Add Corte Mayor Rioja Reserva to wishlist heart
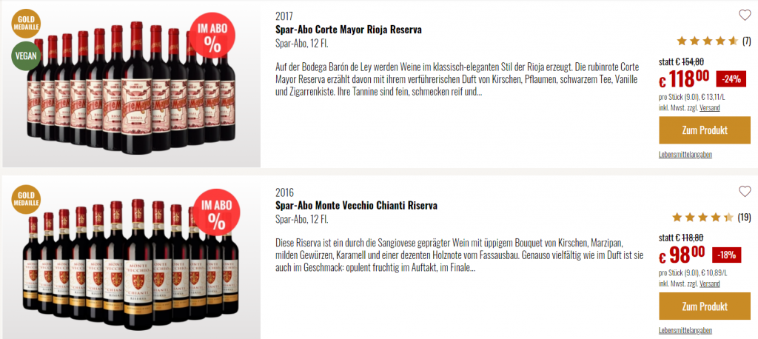Viewport: 758px width, 339px height. [745, 15]
